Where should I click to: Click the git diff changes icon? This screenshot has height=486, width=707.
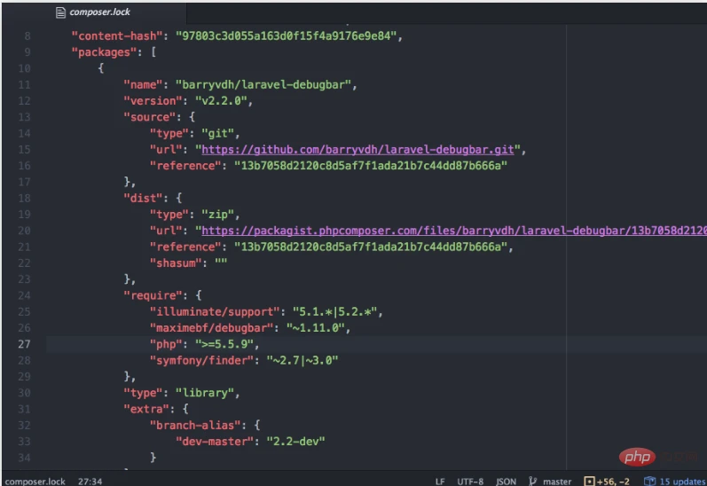588,481
